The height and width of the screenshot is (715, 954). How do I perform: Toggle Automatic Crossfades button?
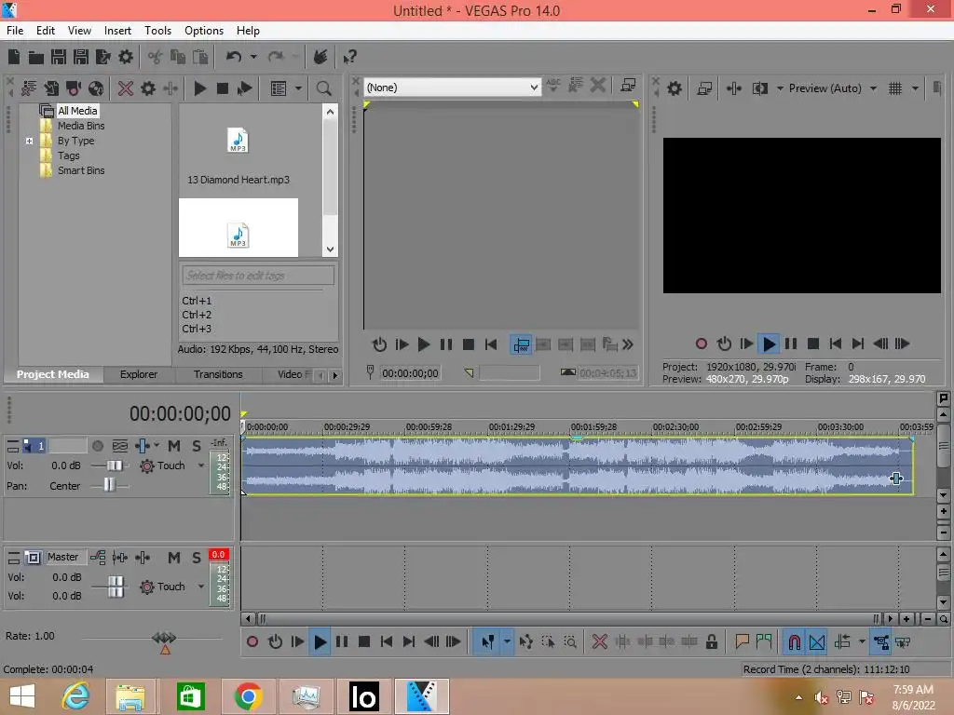click(x=817, y=642)
